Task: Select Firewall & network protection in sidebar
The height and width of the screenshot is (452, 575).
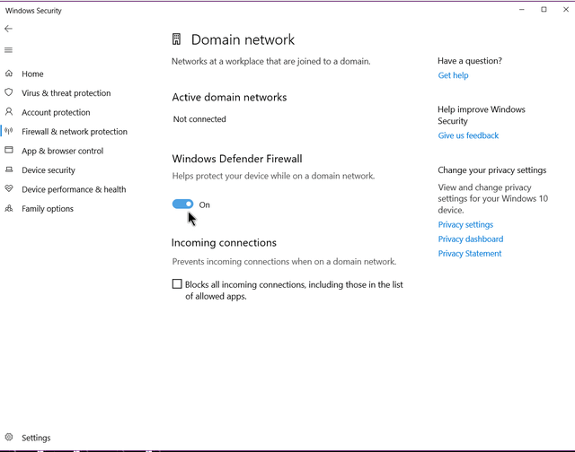Action: [75, 132]
